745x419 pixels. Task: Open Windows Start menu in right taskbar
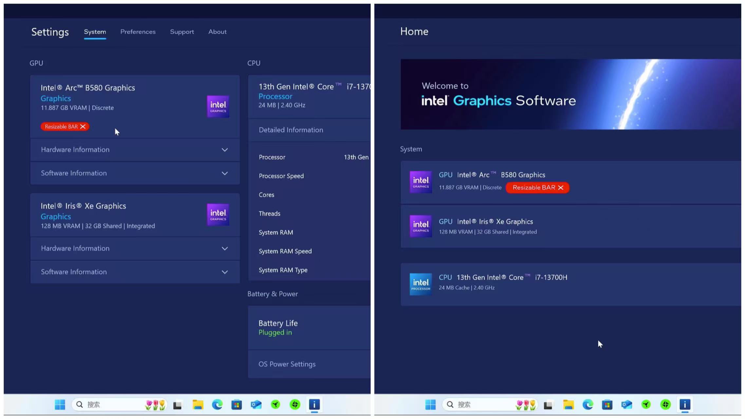[430, 405]
